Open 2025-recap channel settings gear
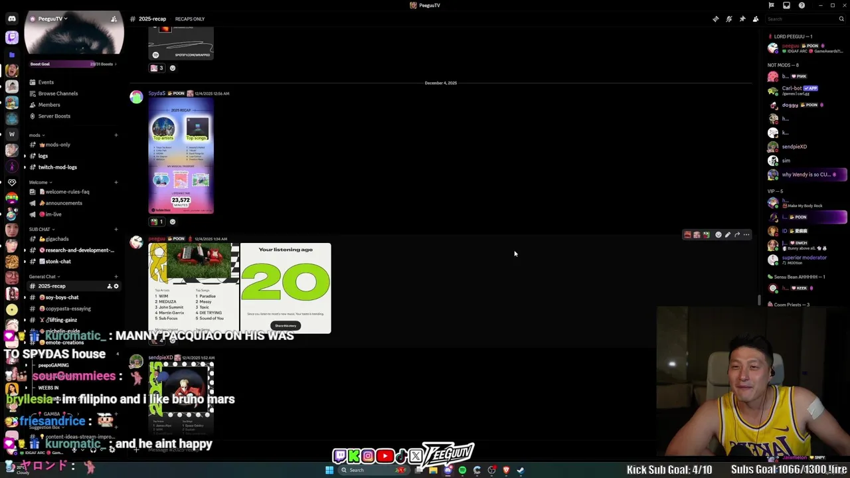 tap(116, 286)
